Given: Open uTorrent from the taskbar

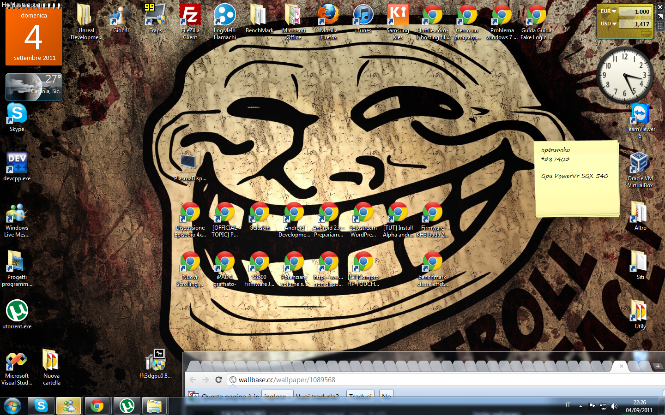Looking at the screenshot, I should point(127,406).
